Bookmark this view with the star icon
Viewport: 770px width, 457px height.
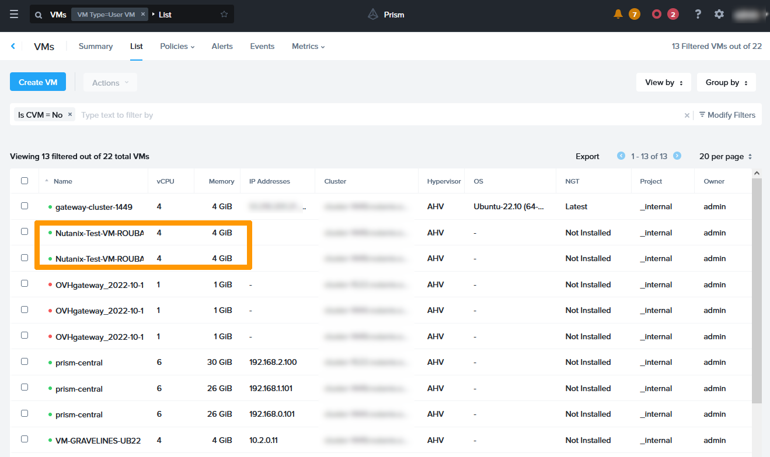coord(224,15)
